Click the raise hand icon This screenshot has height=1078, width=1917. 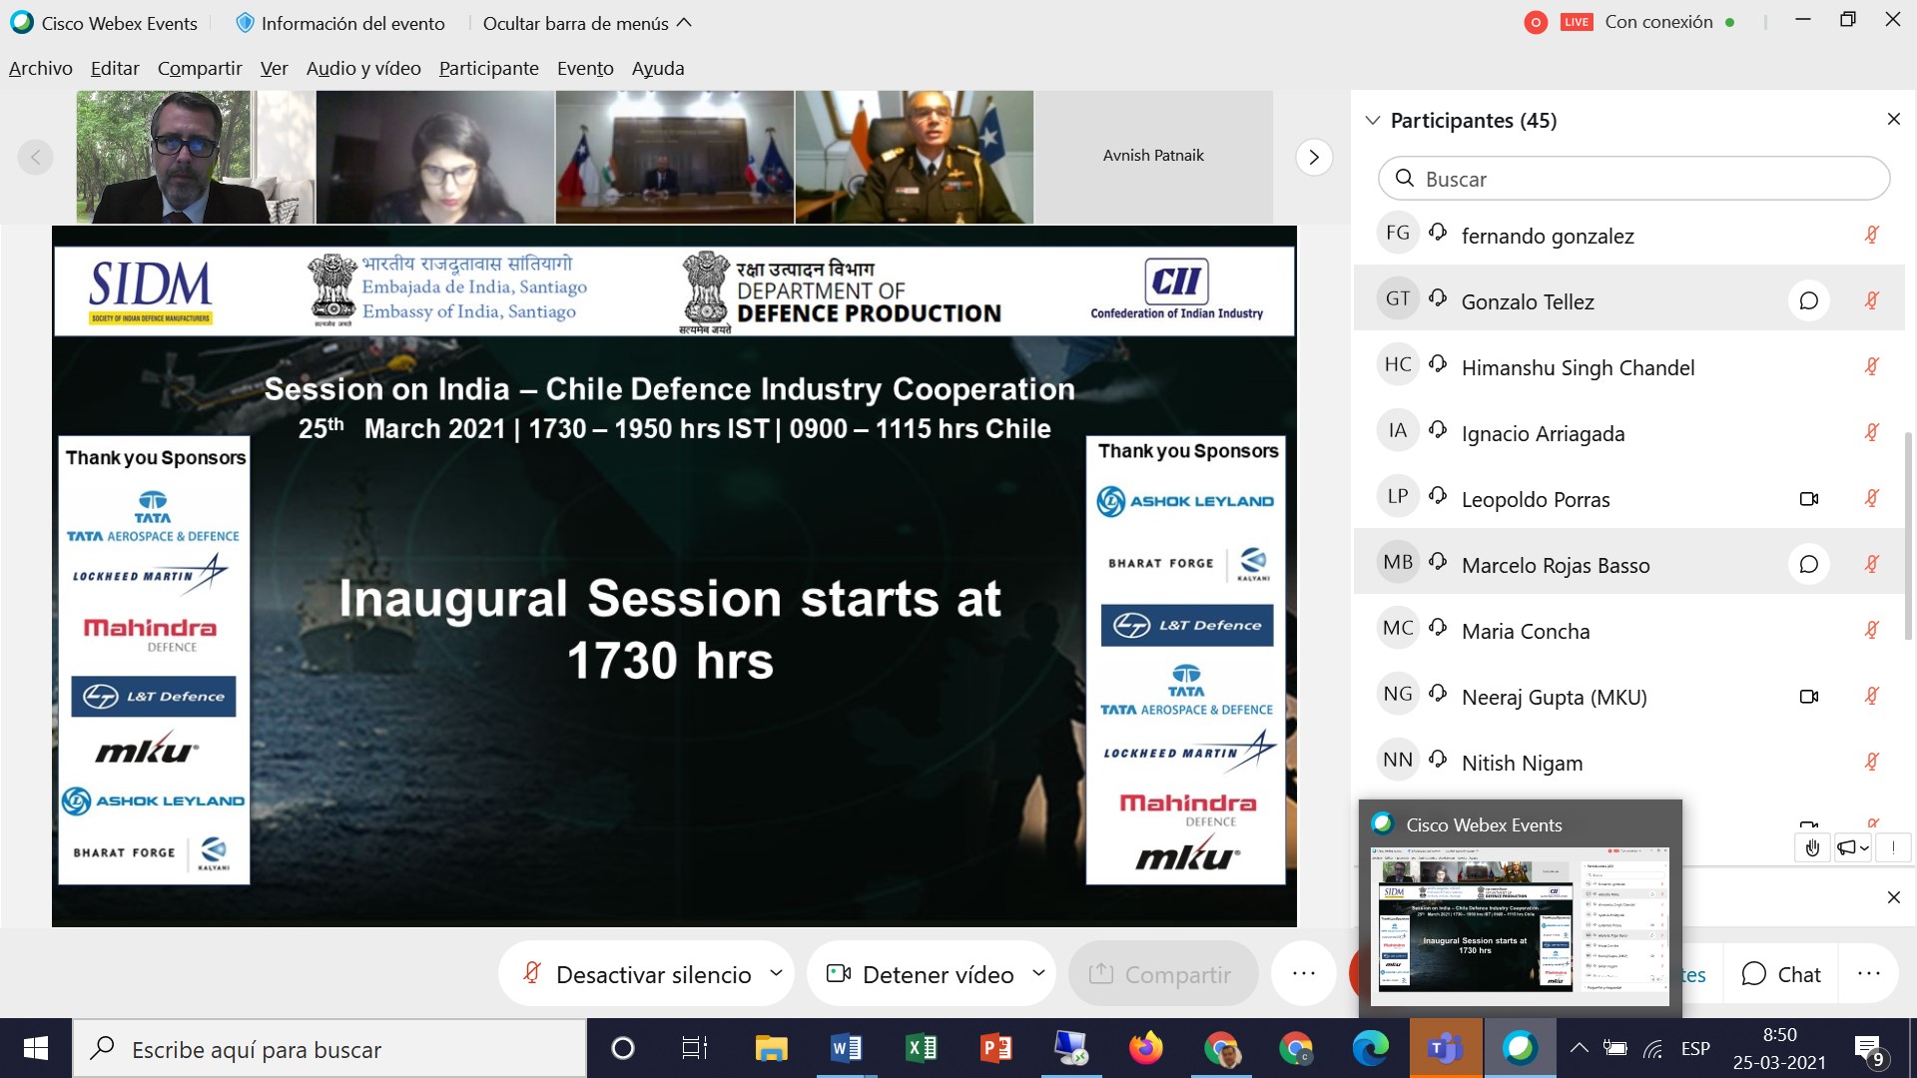tap(1812, 847)
